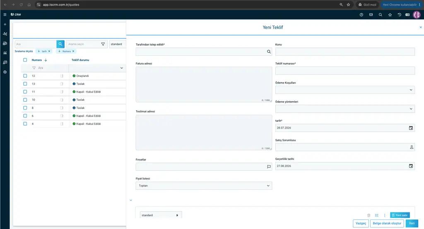This screenshot has height=229, width=424.
Task: Sort by the Numara column header
Action: pos(37,60)
